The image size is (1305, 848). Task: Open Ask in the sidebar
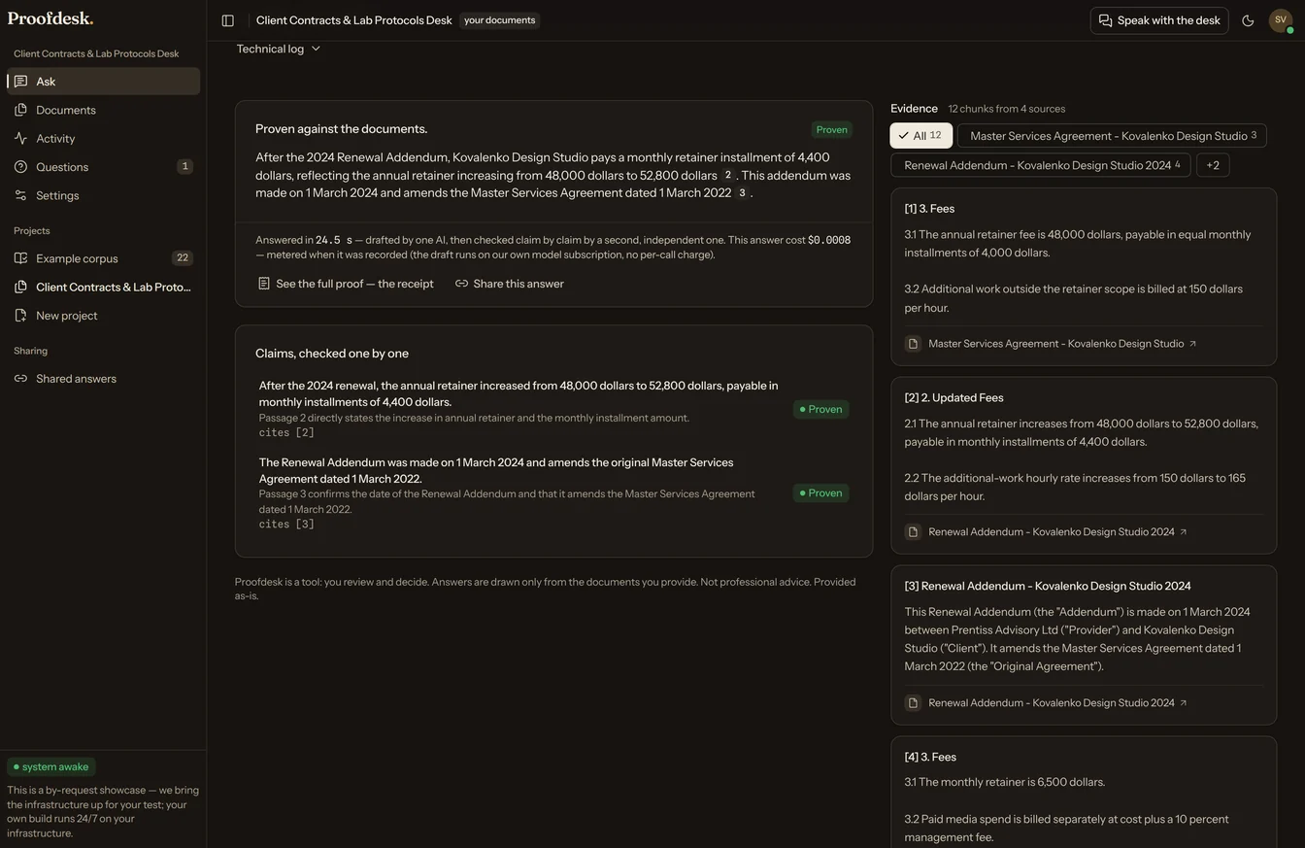pyautogui.click(x=104, y=82)
